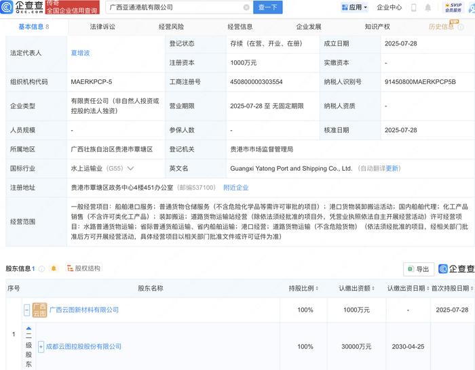
Task: Switch to 经营风险 tab
Action: pos(171,27)
